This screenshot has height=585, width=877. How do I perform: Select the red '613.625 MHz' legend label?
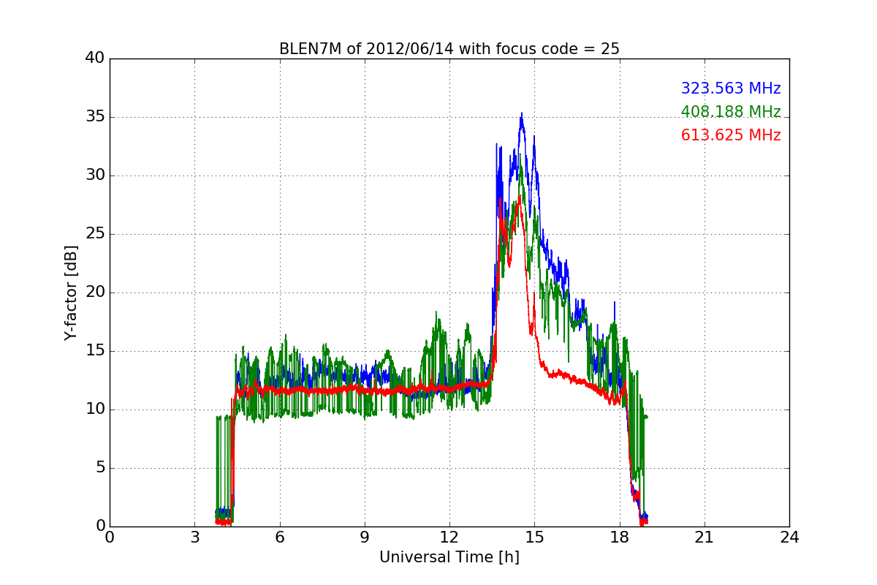[731, 135]
